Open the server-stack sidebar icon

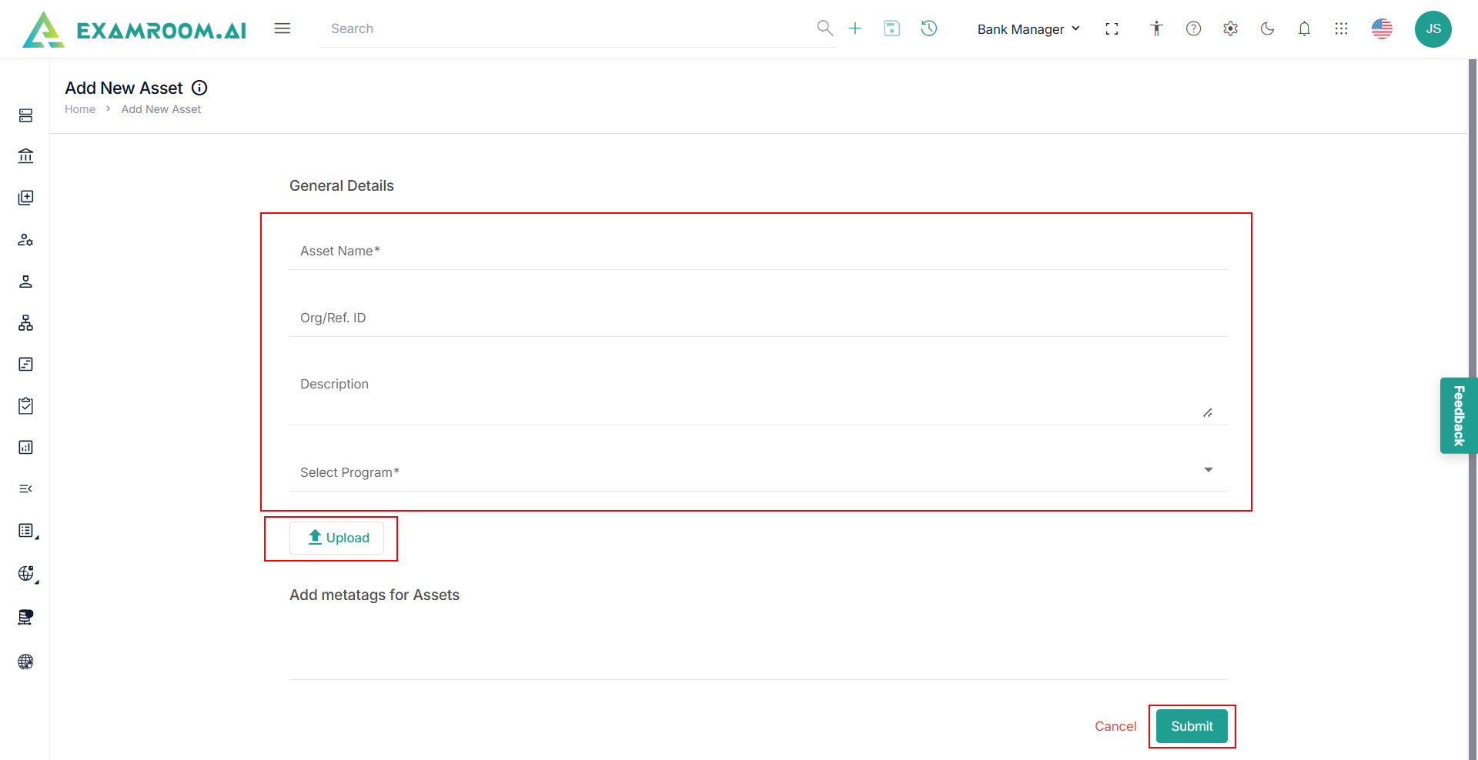pyautogui.click(x=25, y=115)
